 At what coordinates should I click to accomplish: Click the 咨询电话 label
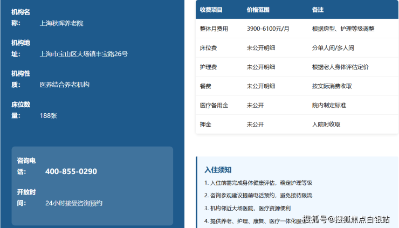click(x=26, y=166)
